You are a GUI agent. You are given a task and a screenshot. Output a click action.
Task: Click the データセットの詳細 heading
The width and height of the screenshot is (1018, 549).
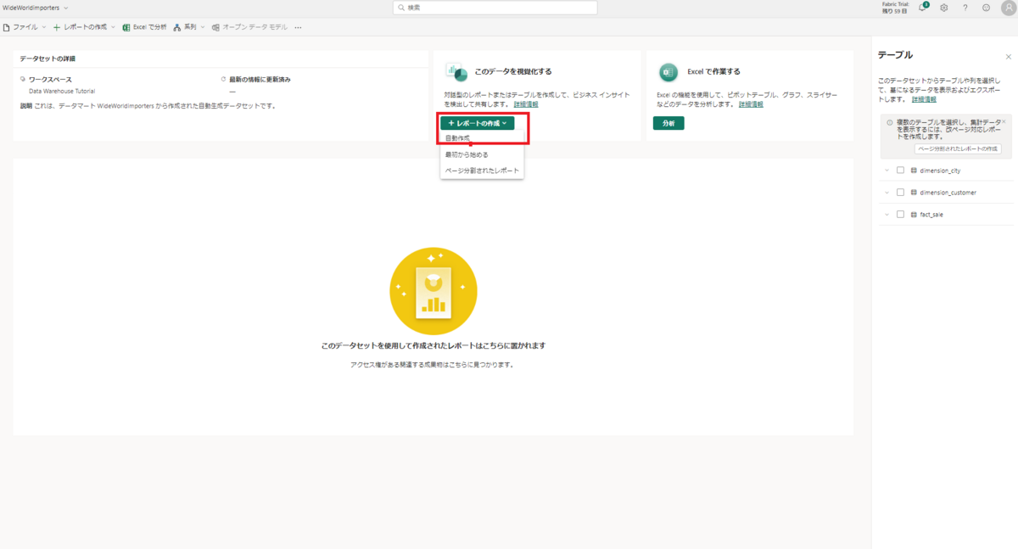click(48, 59)
